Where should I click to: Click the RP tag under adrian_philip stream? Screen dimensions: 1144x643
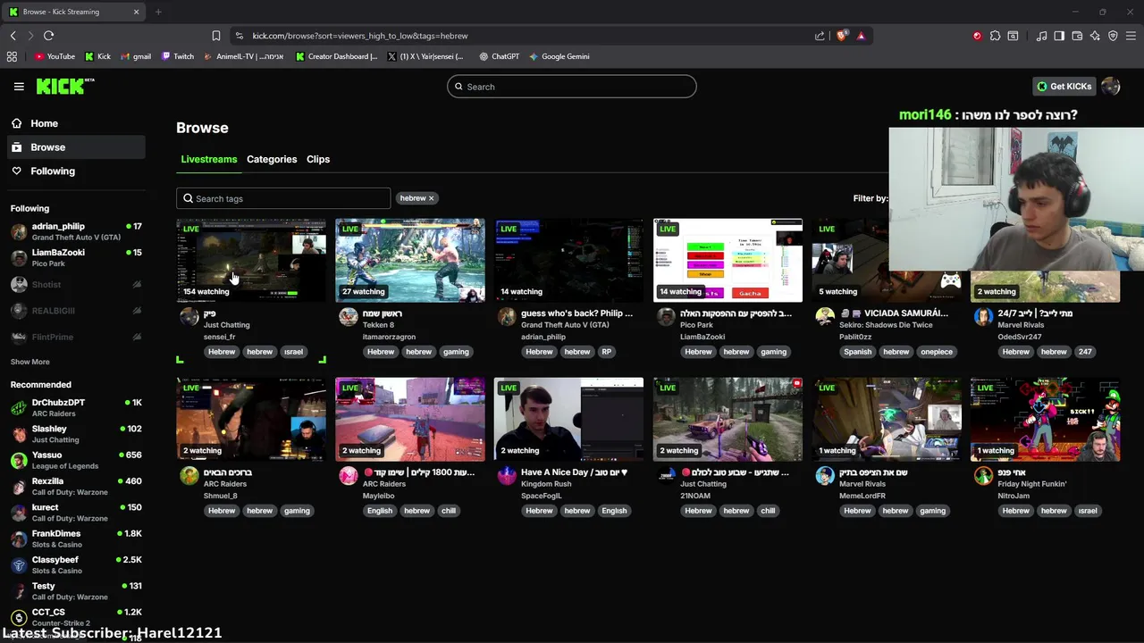coord(606,352)
